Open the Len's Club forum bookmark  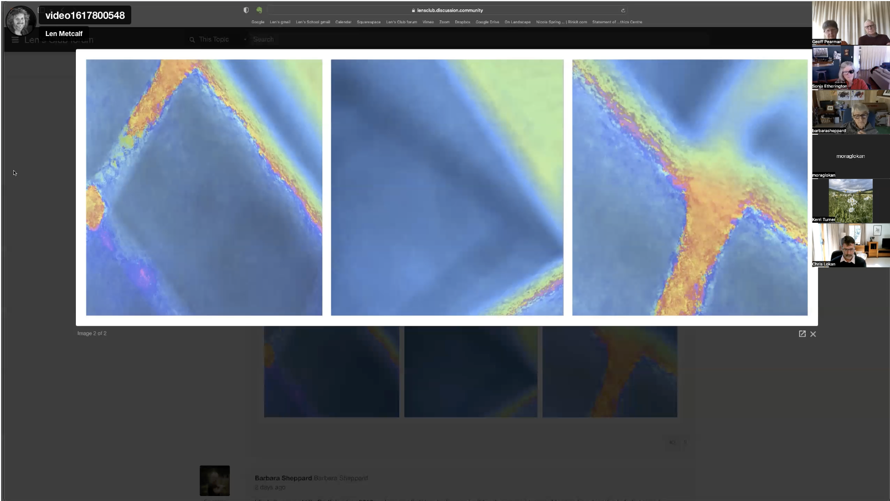coord(402,22)
